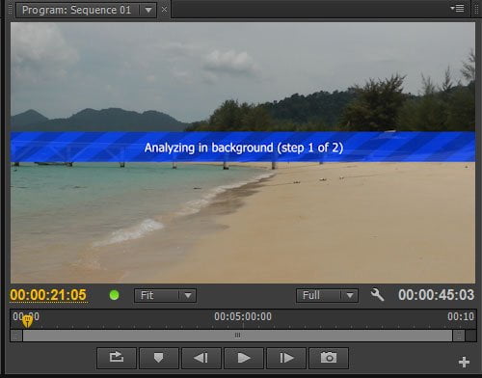Open the Full playback resolution dropdown
The image size is (482, 378).
pos(327,295)
